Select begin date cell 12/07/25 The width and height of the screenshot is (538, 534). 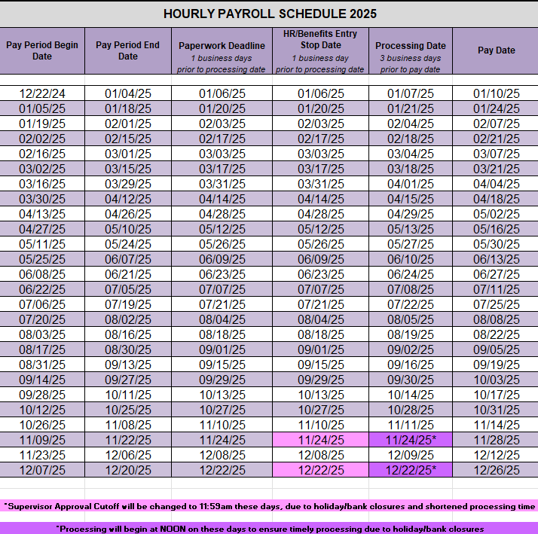pyautogui.click(x=42, y=470)
